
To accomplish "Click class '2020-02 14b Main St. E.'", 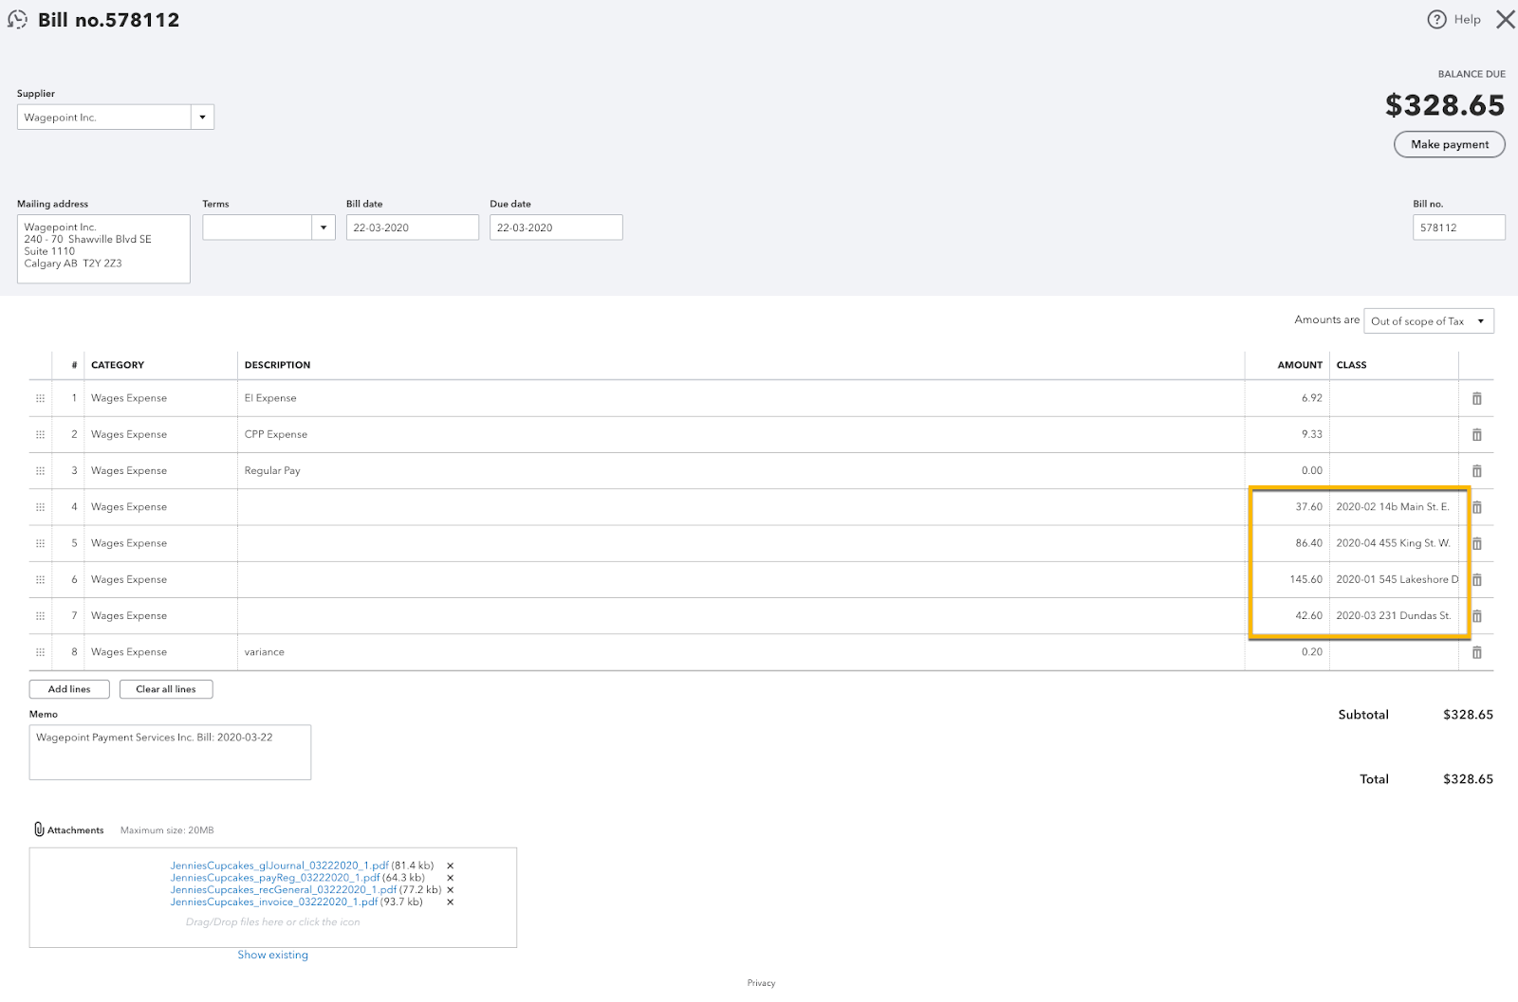I will tap(1393, 507).
